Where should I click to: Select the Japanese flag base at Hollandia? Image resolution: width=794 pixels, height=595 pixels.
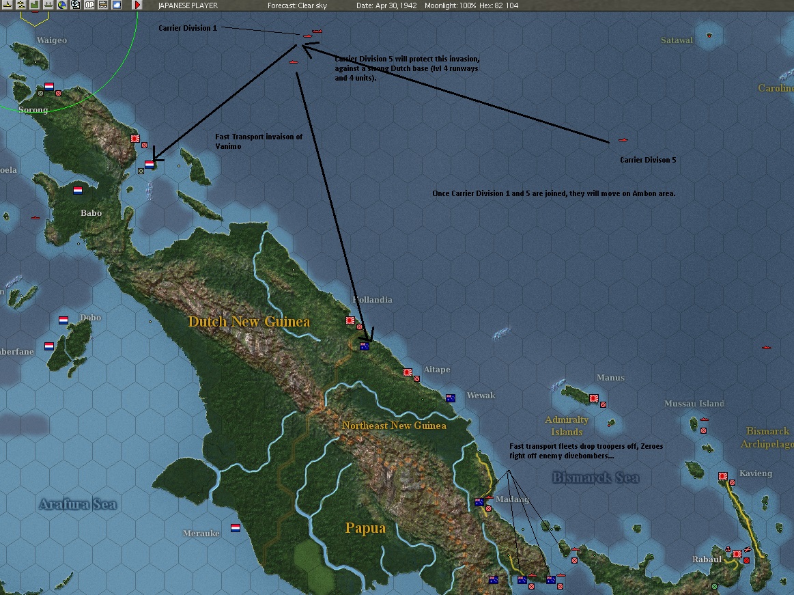pos(350,320)
